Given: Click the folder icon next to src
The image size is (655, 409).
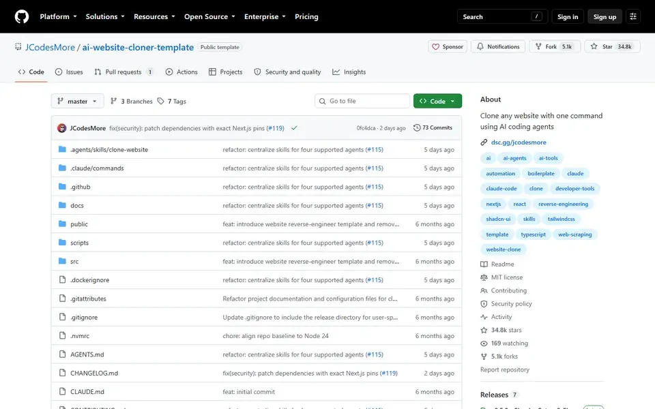Looking at the screenshot, I should (62, 261).
